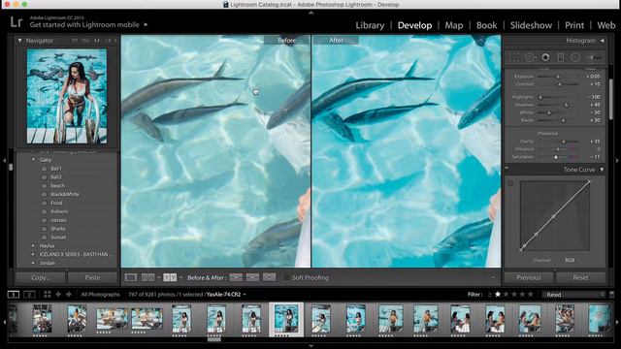621x349 pixels.
Task: Open the Map module
Action: pos(454,25)
